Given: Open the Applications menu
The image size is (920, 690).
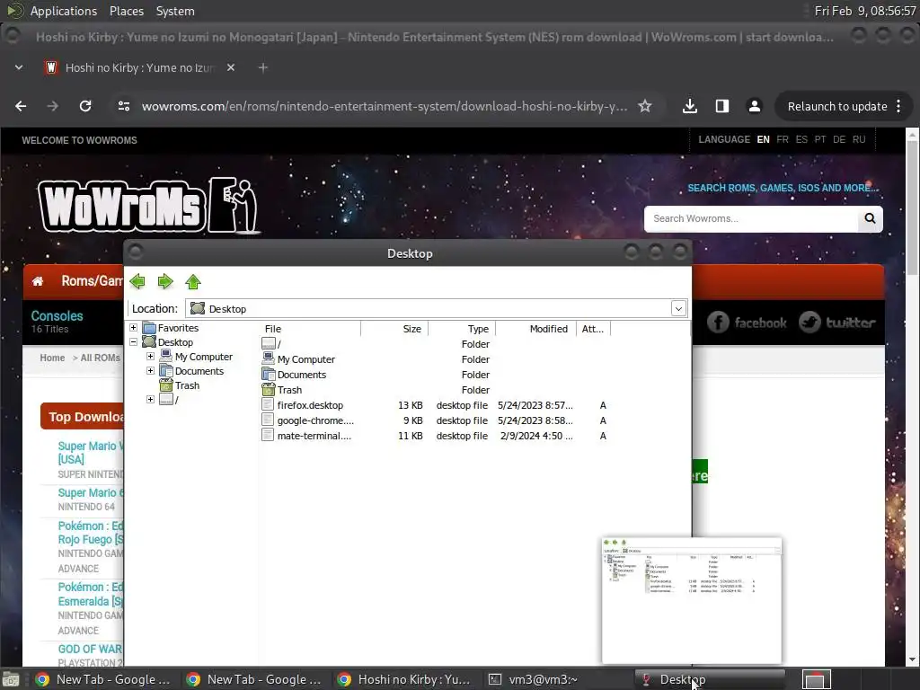Looking at the screenshot, I should tap(64, 11).
